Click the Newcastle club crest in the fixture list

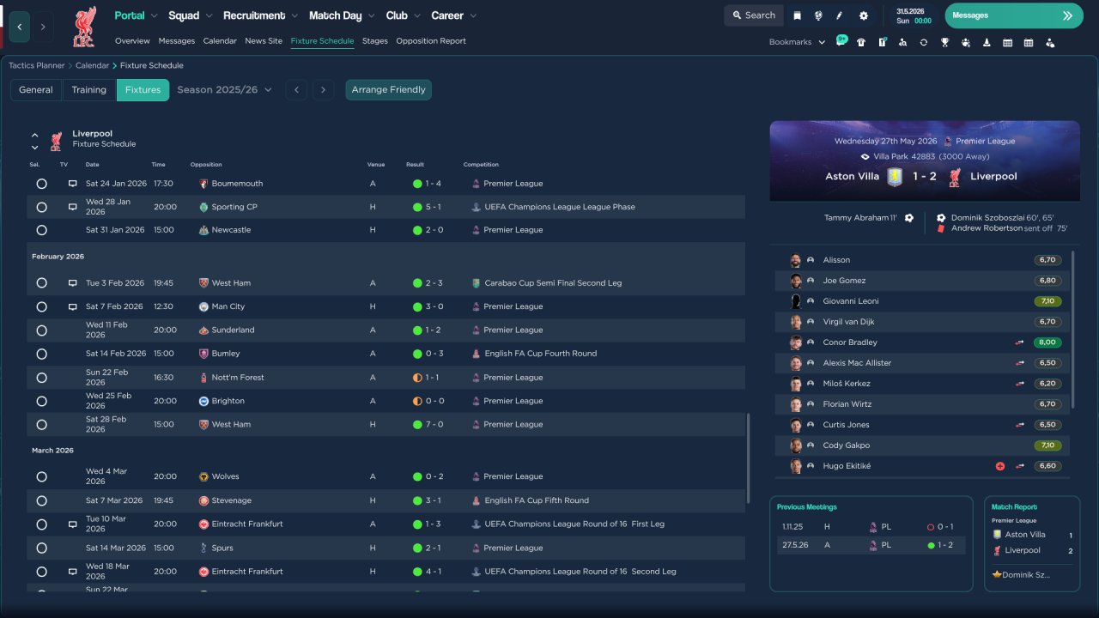pos(203,230)
